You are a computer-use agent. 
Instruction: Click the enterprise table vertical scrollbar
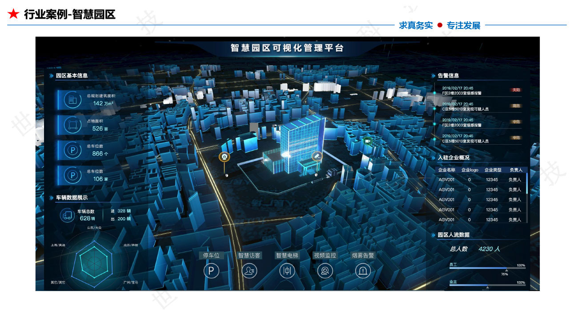(527, 183)
